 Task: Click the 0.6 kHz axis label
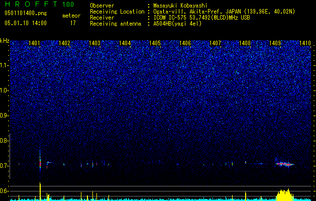coord(5,191)
